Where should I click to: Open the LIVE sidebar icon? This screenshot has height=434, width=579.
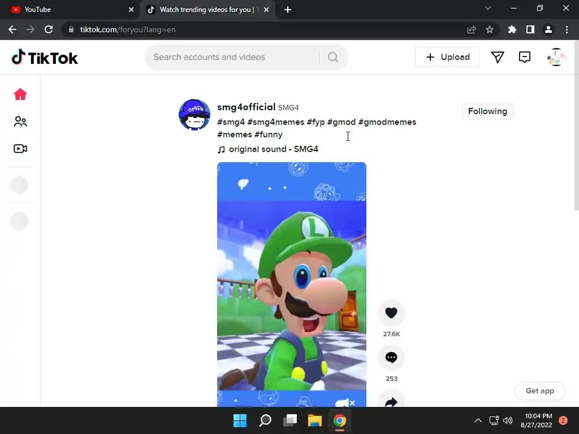[x=20, y=149]
